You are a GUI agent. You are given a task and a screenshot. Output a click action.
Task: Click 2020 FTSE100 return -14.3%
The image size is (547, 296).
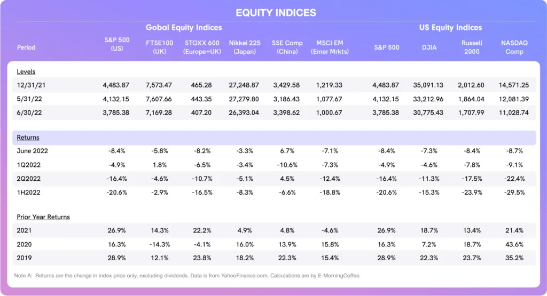point(159,244)
